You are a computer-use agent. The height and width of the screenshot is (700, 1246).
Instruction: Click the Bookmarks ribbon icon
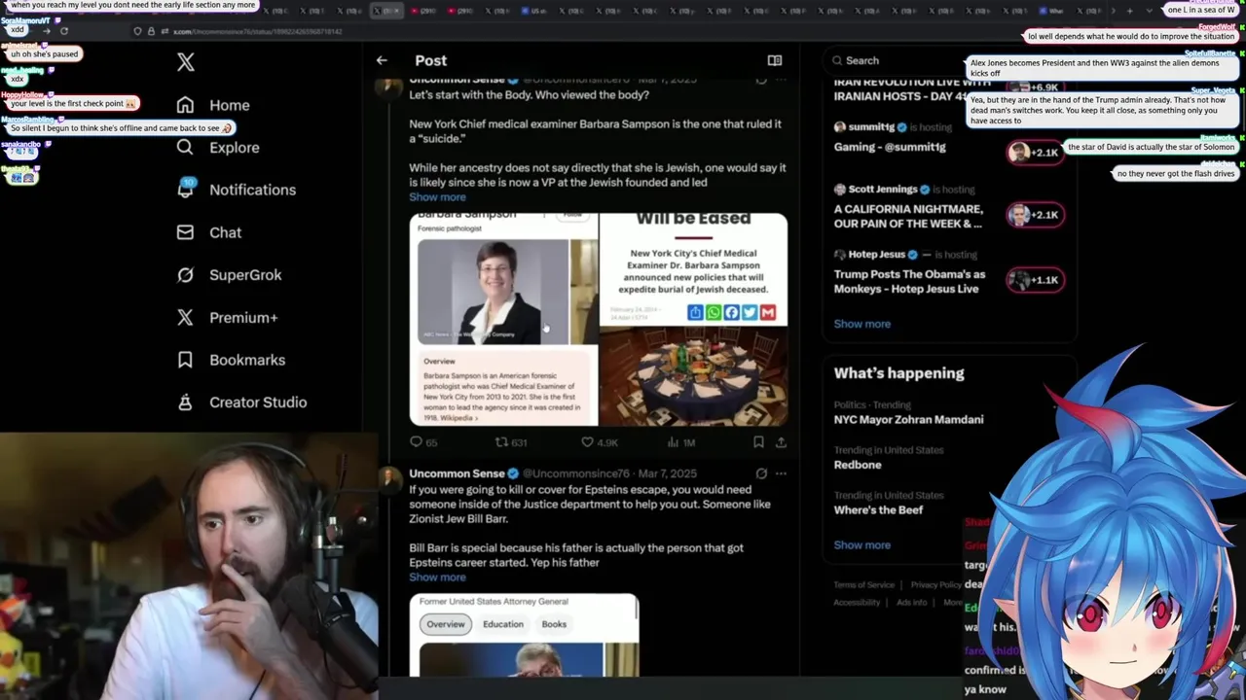click(185, 360)
